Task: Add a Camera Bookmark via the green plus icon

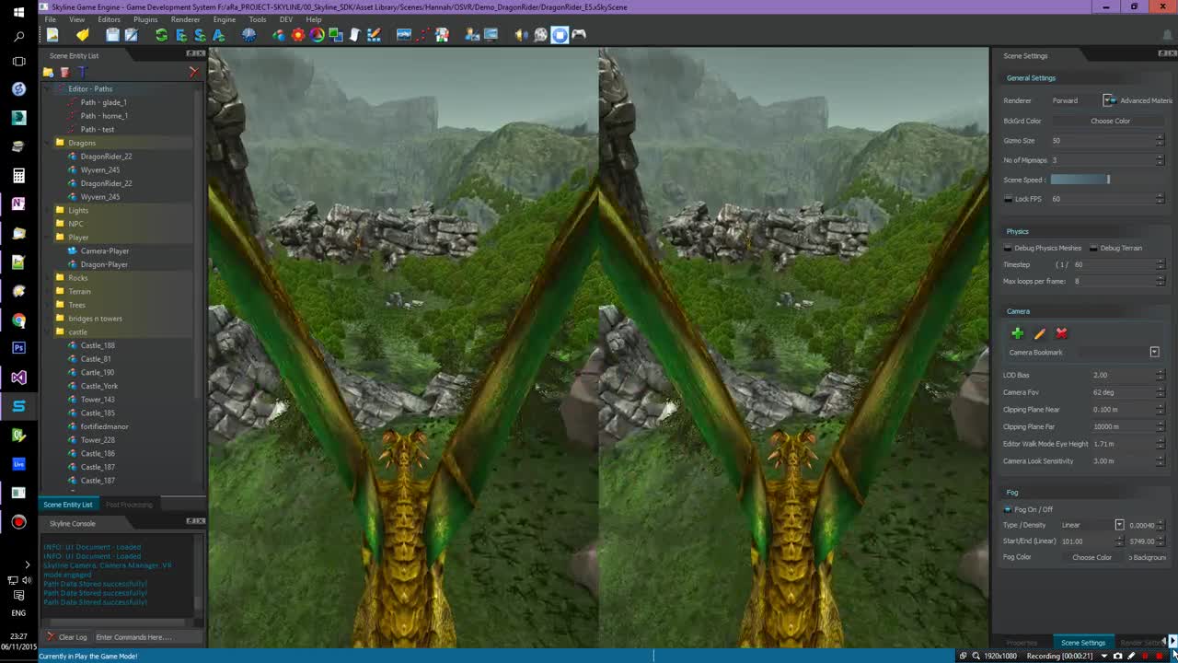Action: coord(1017,333)
